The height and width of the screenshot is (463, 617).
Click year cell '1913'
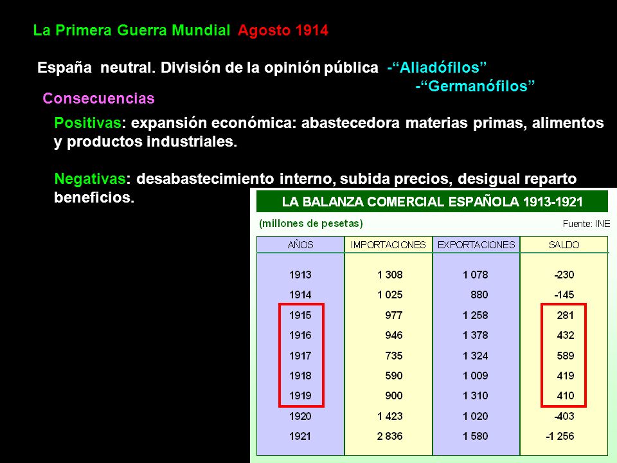point(300,275)
